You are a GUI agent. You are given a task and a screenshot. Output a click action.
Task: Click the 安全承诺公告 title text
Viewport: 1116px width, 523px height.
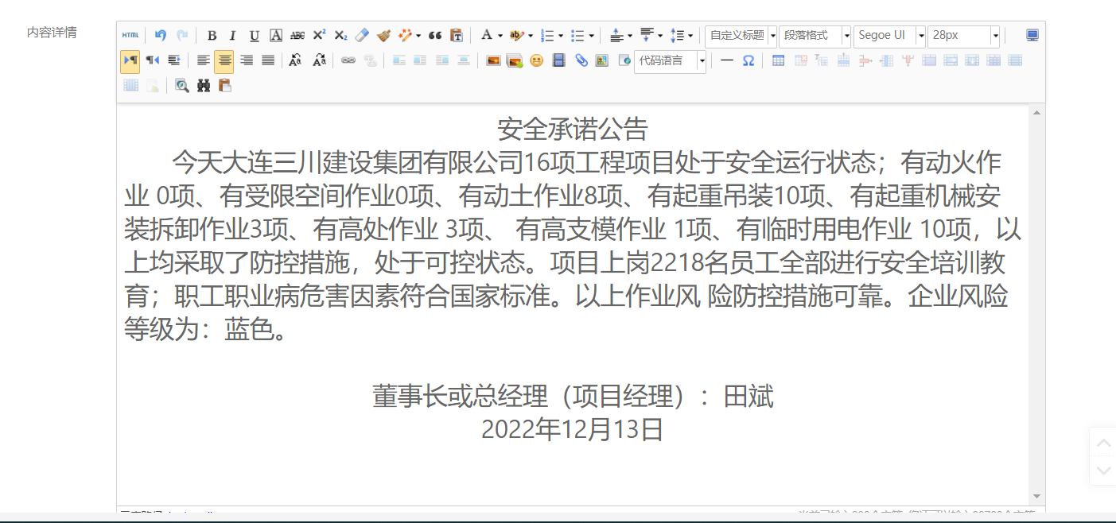pos(573,128)
